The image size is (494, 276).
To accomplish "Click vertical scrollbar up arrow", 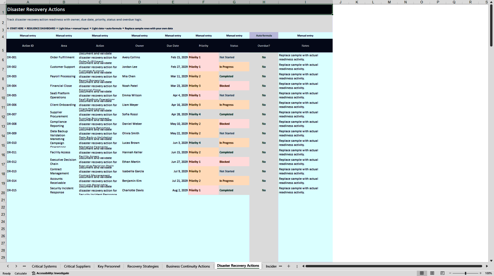I will [491, 2].
